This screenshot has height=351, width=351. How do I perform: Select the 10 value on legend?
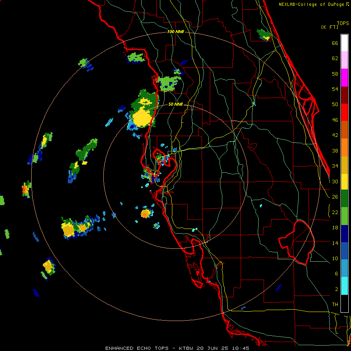335,258
